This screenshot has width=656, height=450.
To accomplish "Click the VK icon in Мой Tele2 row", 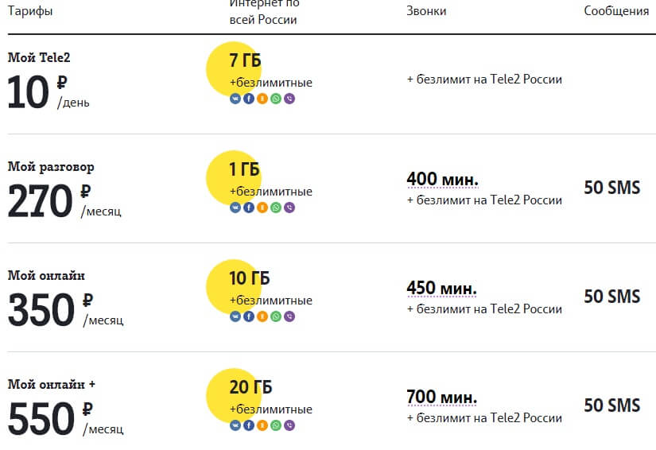I will 235,99.
